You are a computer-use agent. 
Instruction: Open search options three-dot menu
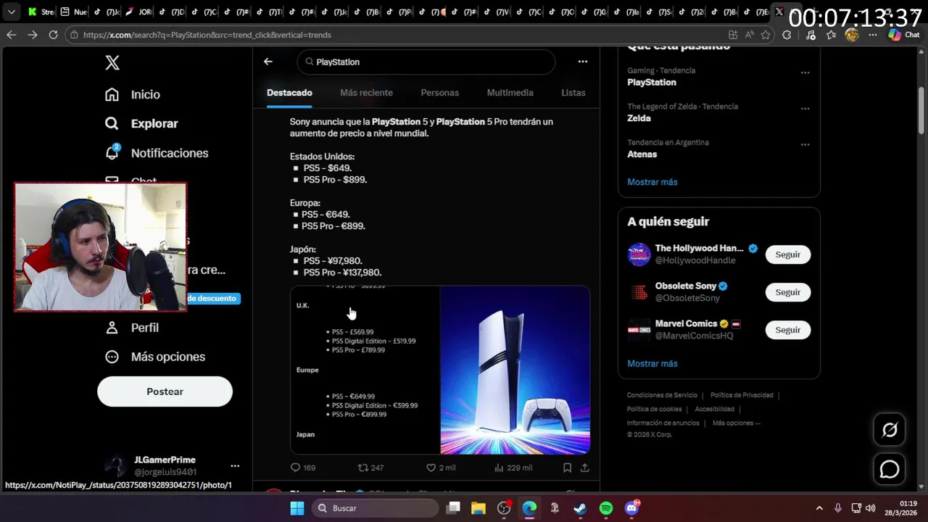(583, 62)
